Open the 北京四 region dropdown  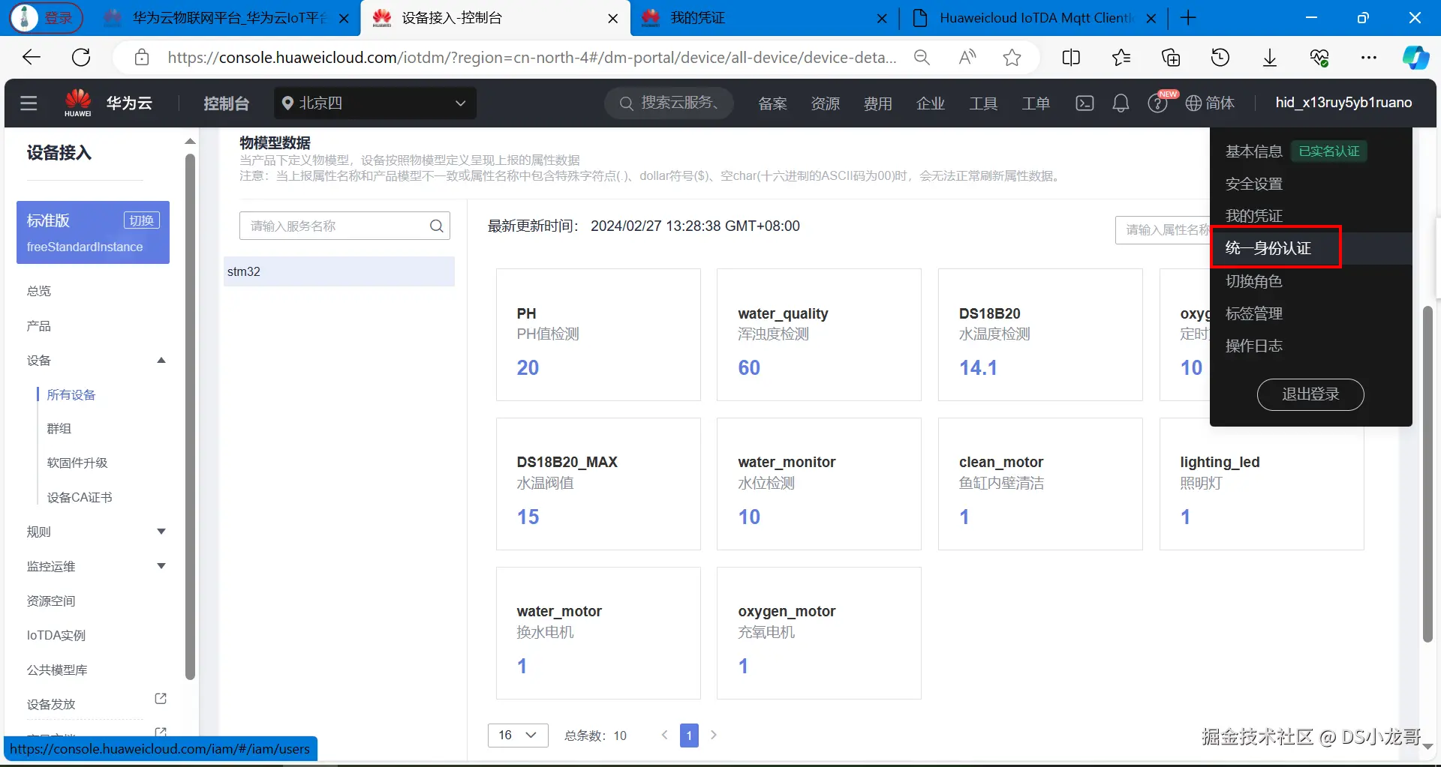[375, 103]
